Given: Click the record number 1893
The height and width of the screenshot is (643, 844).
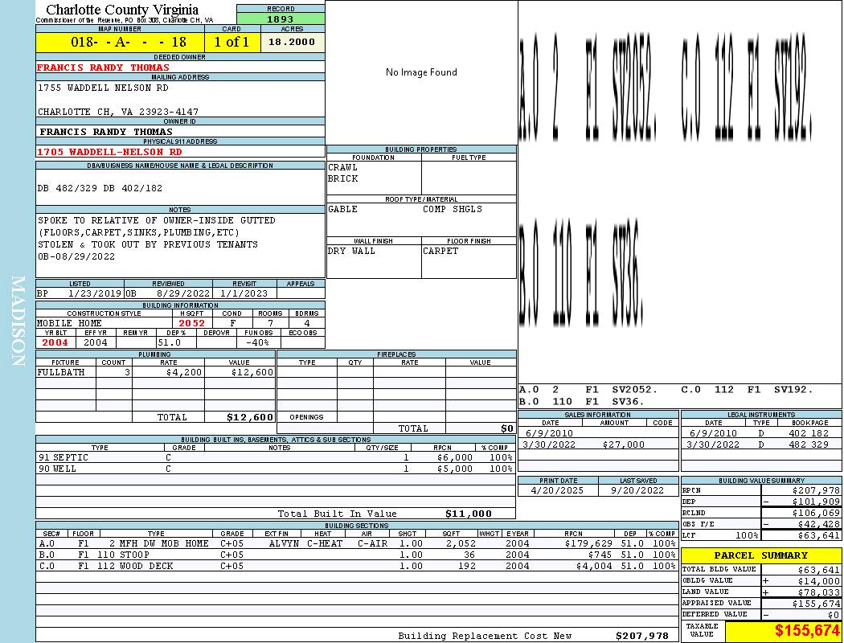Looking at the screenshot, I should 281,18.
